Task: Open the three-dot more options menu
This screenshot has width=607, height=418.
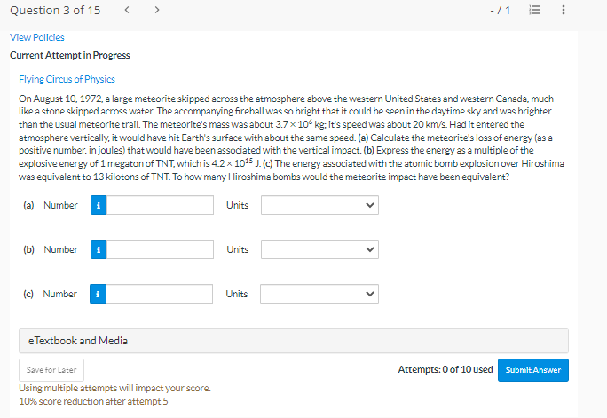Action: (564, 10)
